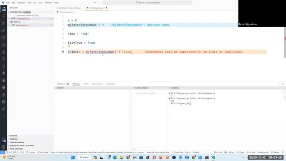The height and width of the screenshot is (161, 286).
Task: Open the Source Control view
Action: (4, 23)
